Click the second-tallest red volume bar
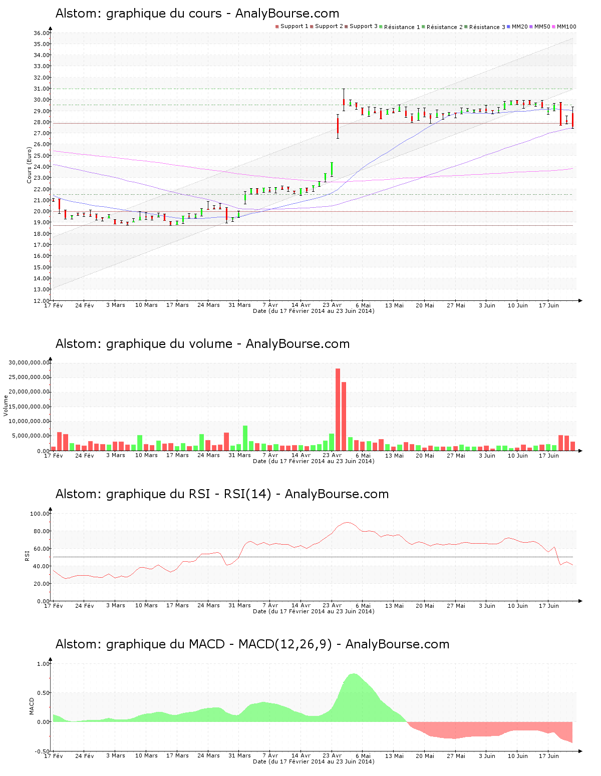This screenshot has width=601, height=776. pos(344,417)
